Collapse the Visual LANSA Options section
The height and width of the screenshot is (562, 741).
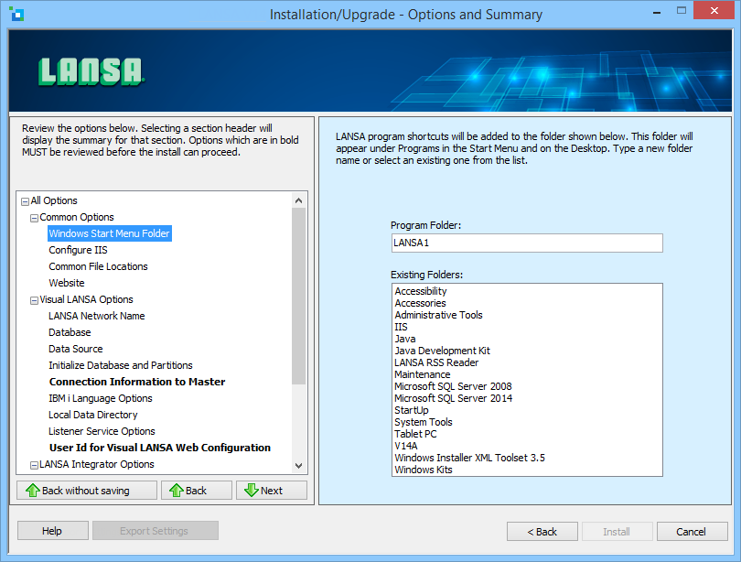point(34,300)
